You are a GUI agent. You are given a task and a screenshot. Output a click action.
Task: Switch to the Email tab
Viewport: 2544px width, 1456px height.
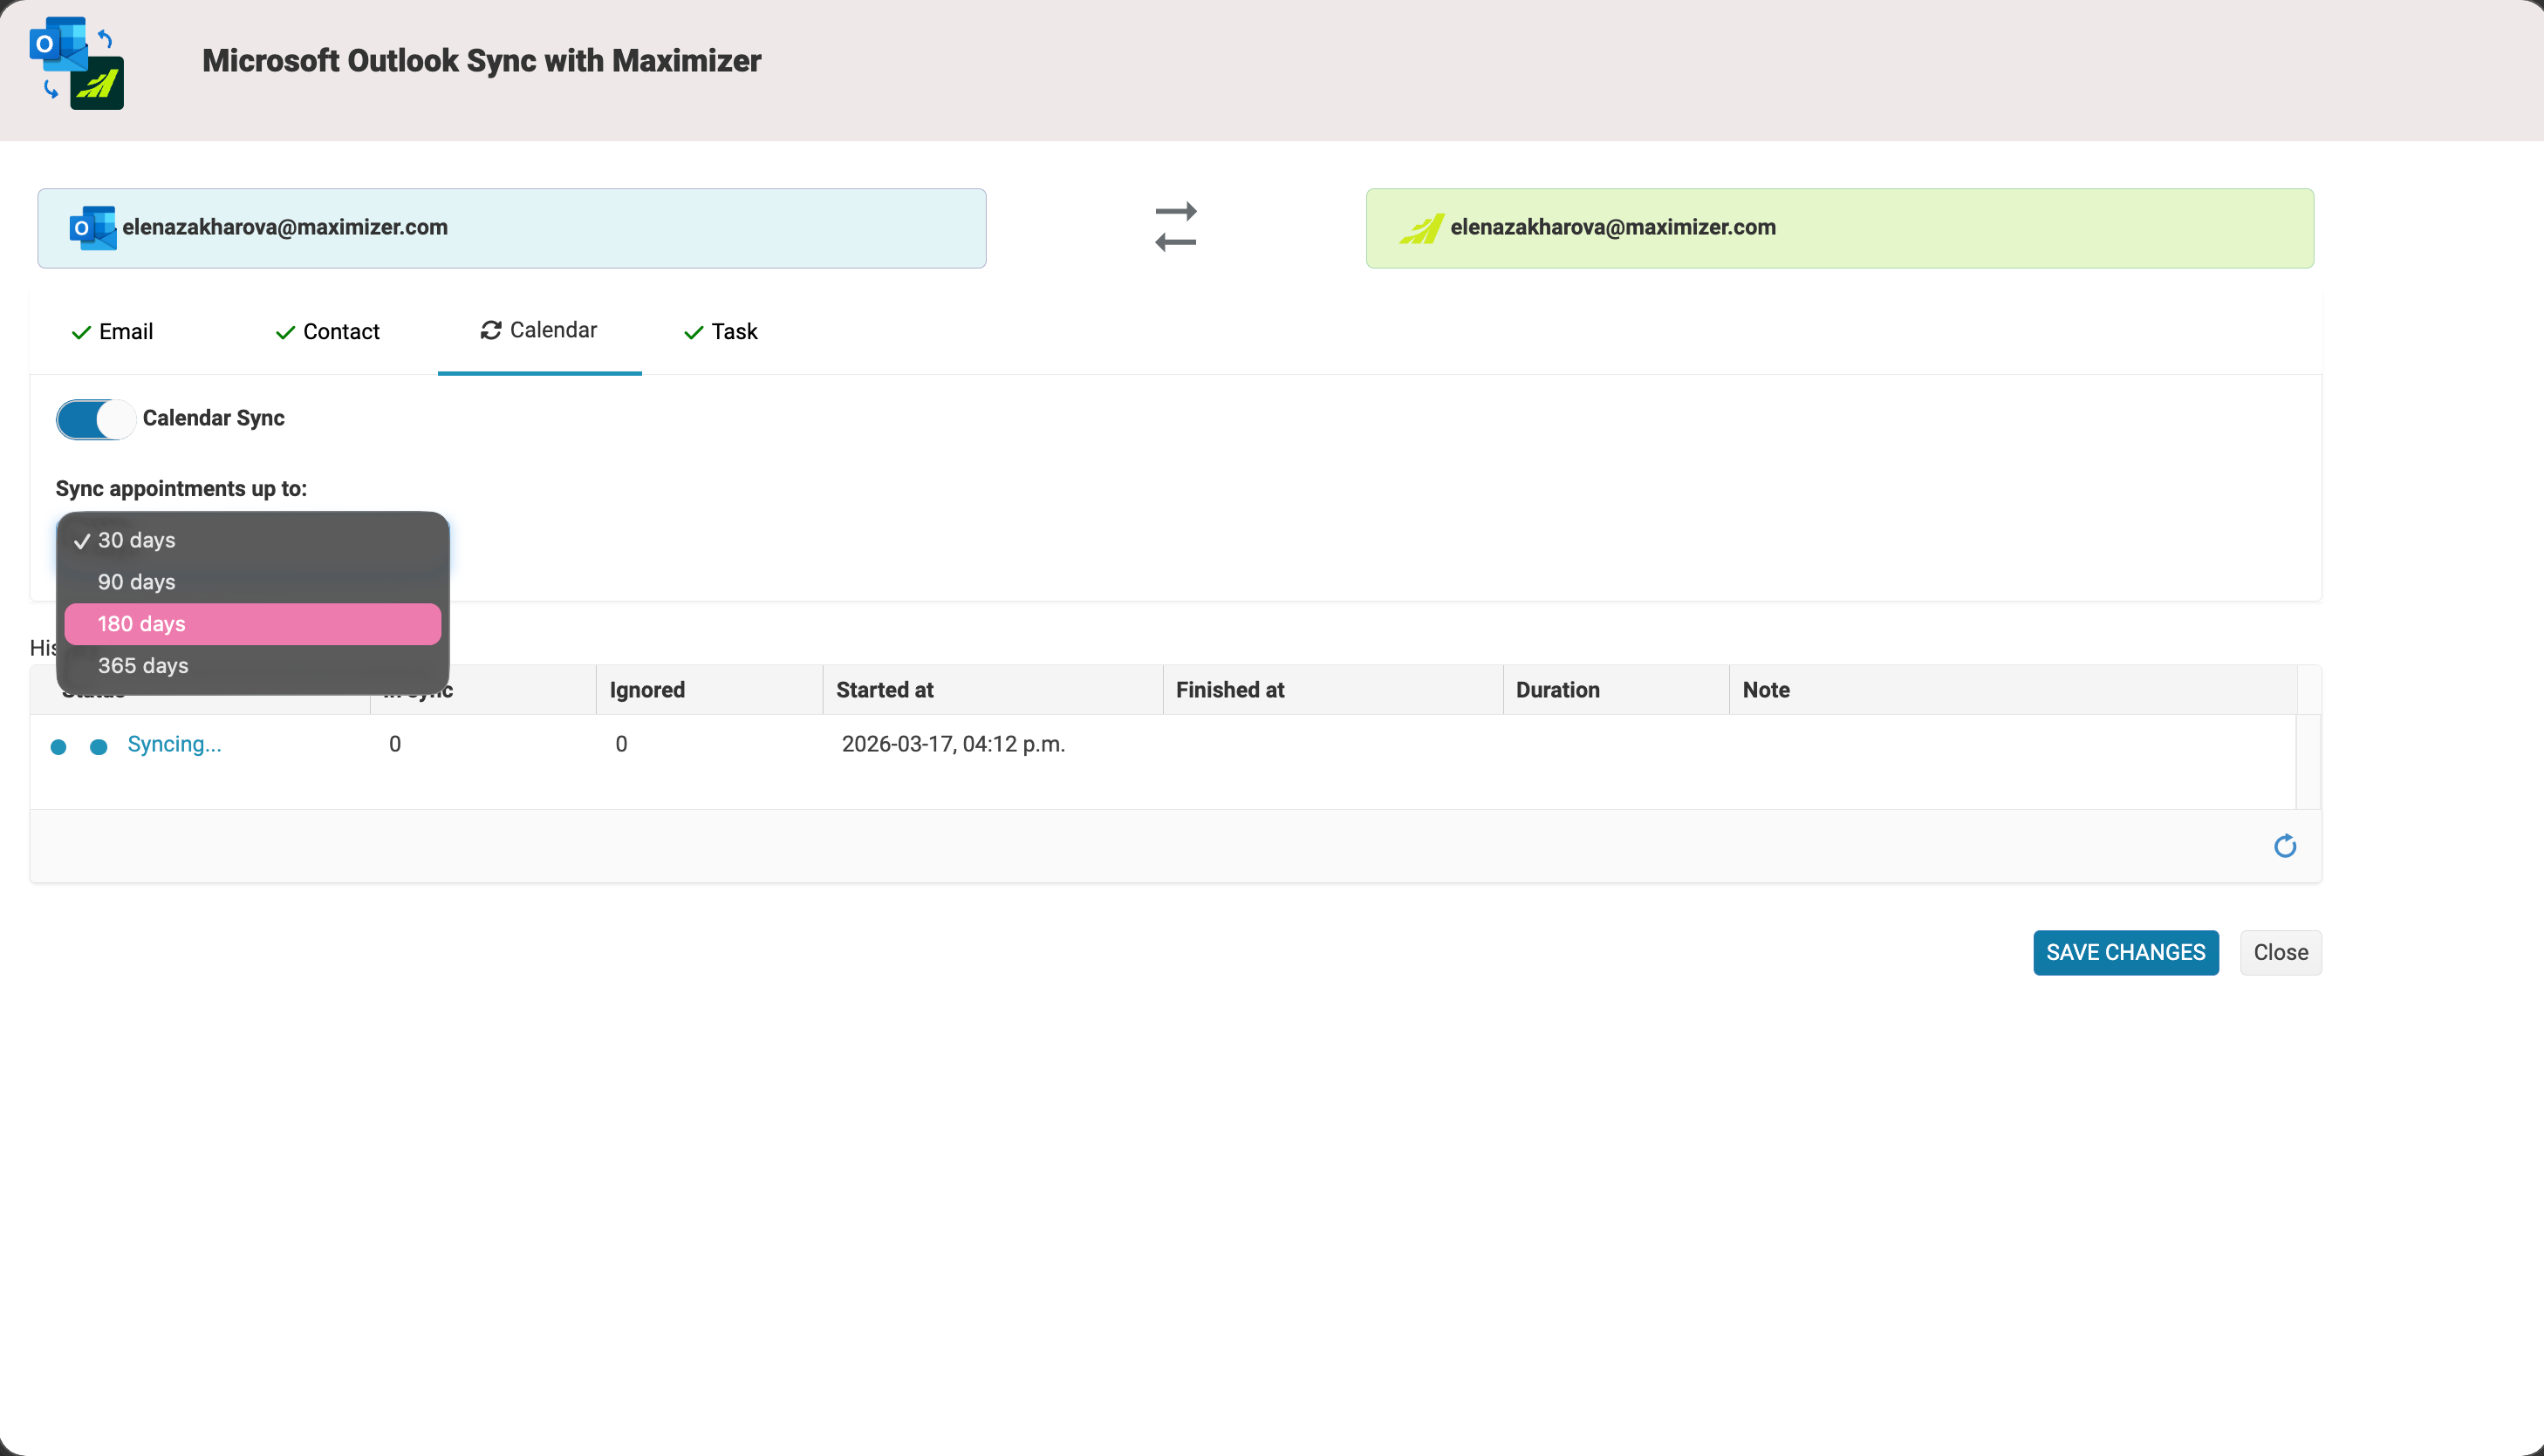(x=112, y=332)
